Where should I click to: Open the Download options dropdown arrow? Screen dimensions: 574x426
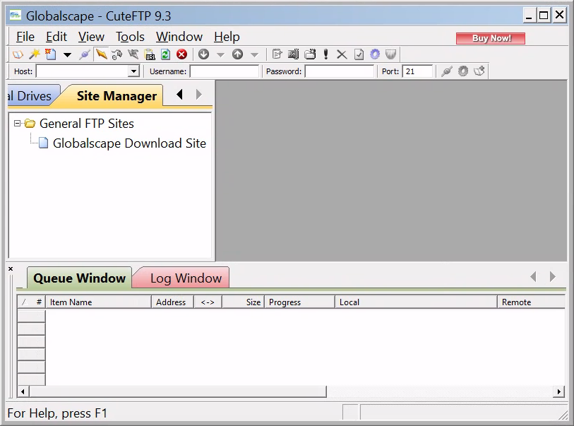[x=220, y=55]
